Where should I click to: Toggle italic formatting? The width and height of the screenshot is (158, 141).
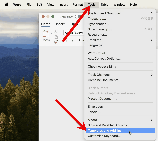72,40
